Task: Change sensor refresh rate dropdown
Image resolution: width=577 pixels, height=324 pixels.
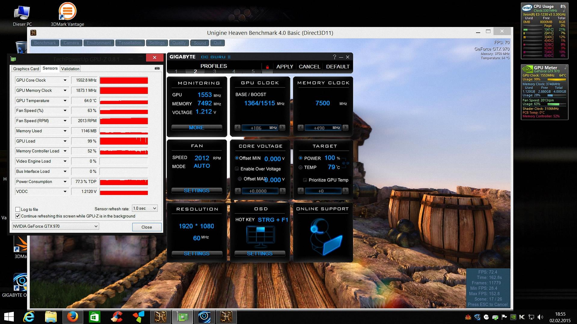Action: 145,208
